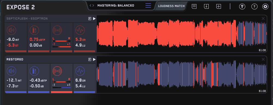Click dynamic range icon on Septicflesh track
Screen dimensions: 273x105
click(x=80, y=30)
